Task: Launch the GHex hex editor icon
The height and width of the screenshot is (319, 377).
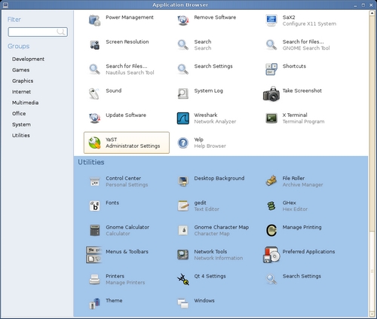Action: (x=271, y=206)
